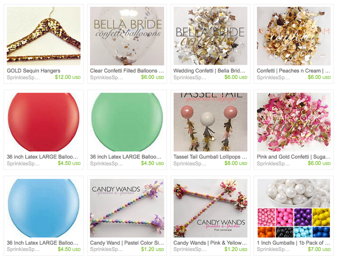Click the $12.00 USD price of sequin hangers

click(x=68, y=77)
